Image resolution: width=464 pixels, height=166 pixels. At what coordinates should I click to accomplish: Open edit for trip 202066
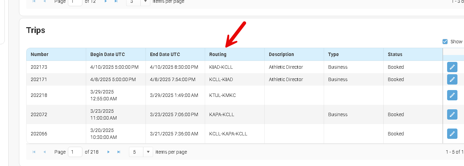pos(452,134)
